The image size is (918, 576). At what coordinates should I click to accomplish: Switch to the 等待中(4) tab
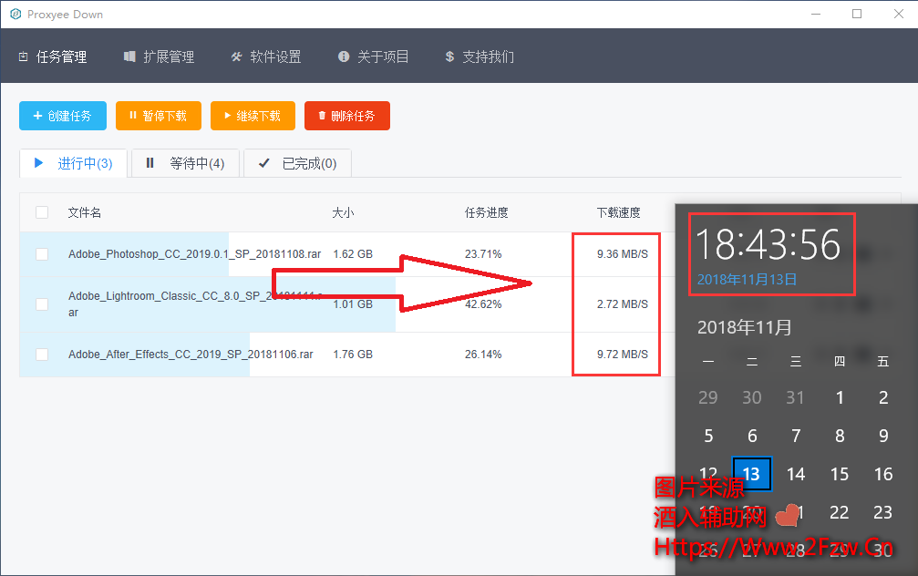(x=186, y=163)
